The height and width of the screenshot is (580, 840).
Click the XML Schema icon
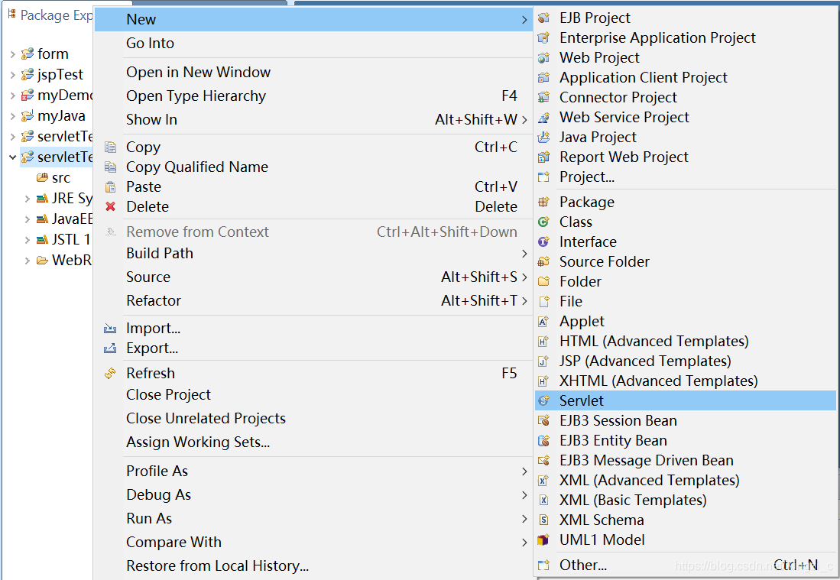pyautogui.click(x=543, y=520)
